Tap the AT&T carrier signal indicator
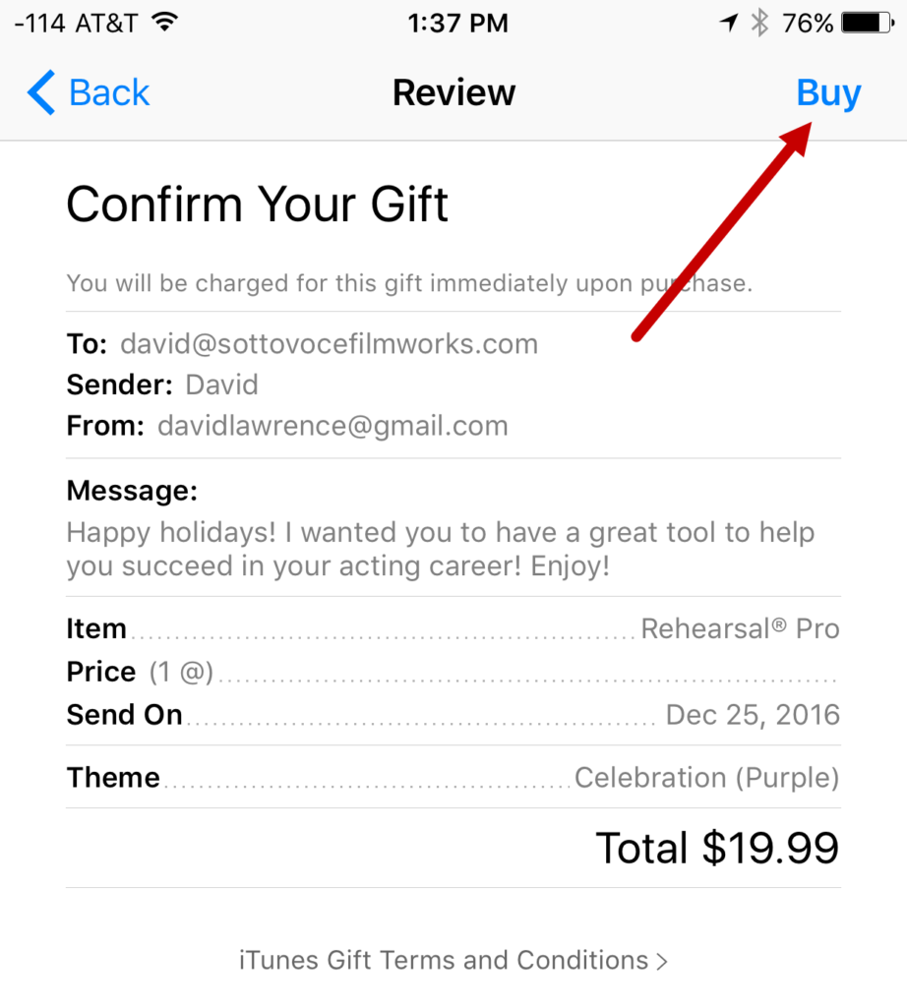 click(x=76, y=24)
